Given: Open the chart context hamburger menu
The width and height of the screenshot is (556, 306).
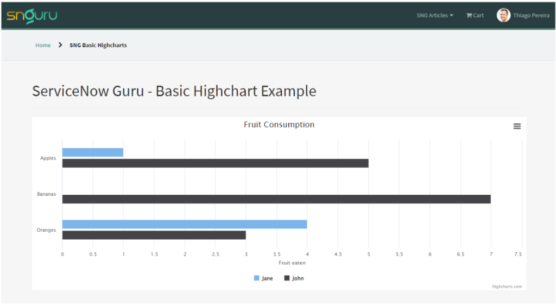Looking at the screenshot, I should 517,126.
